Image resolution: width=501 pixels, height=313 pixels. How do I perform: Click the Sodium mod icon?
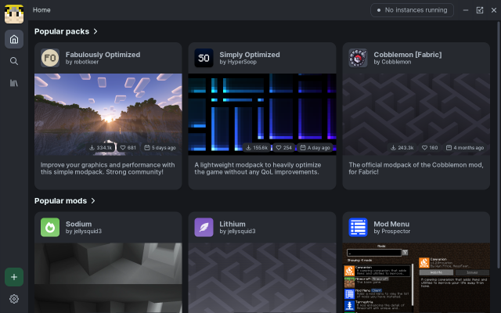(50, 227)
